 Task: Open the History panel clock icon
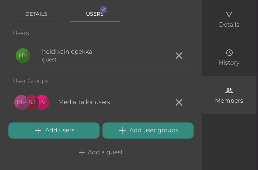tap(229, 53)
